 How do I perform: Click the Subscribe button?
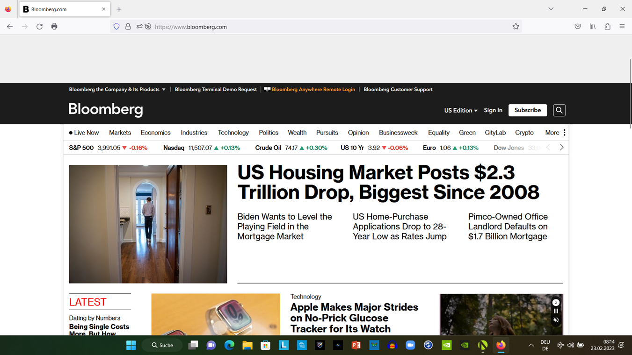pyautogui.click(x=528, y=110)
